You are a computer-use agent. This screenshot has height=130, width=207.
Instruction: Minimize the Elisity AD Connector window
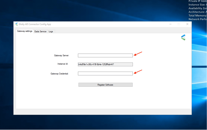pos(170,24)
